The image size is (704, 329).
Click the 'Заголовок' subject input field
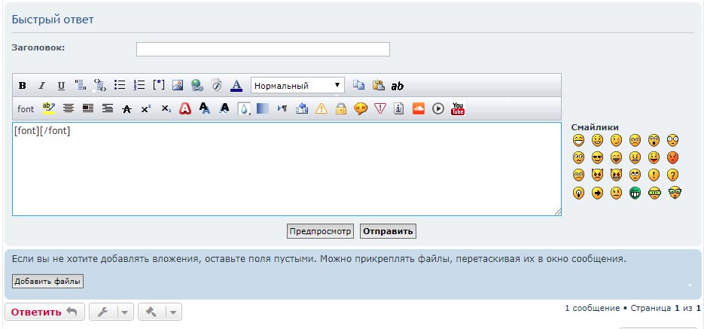tap(263, 49)
